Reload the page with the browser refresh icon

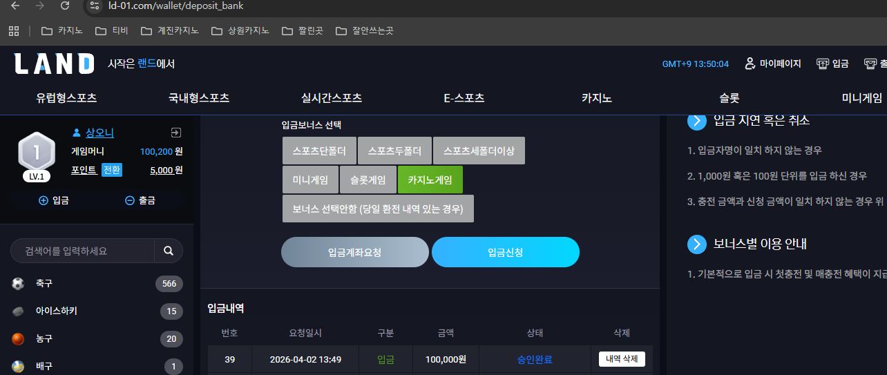click(x=65, y=6)
